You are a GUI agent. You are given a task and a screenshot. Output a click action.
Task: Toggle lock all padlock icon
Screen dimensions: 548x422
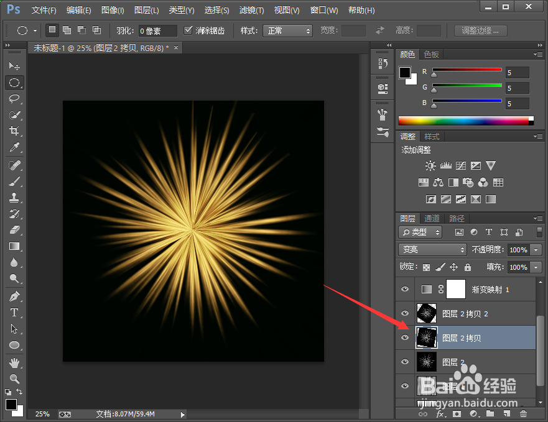click(468, 267)
